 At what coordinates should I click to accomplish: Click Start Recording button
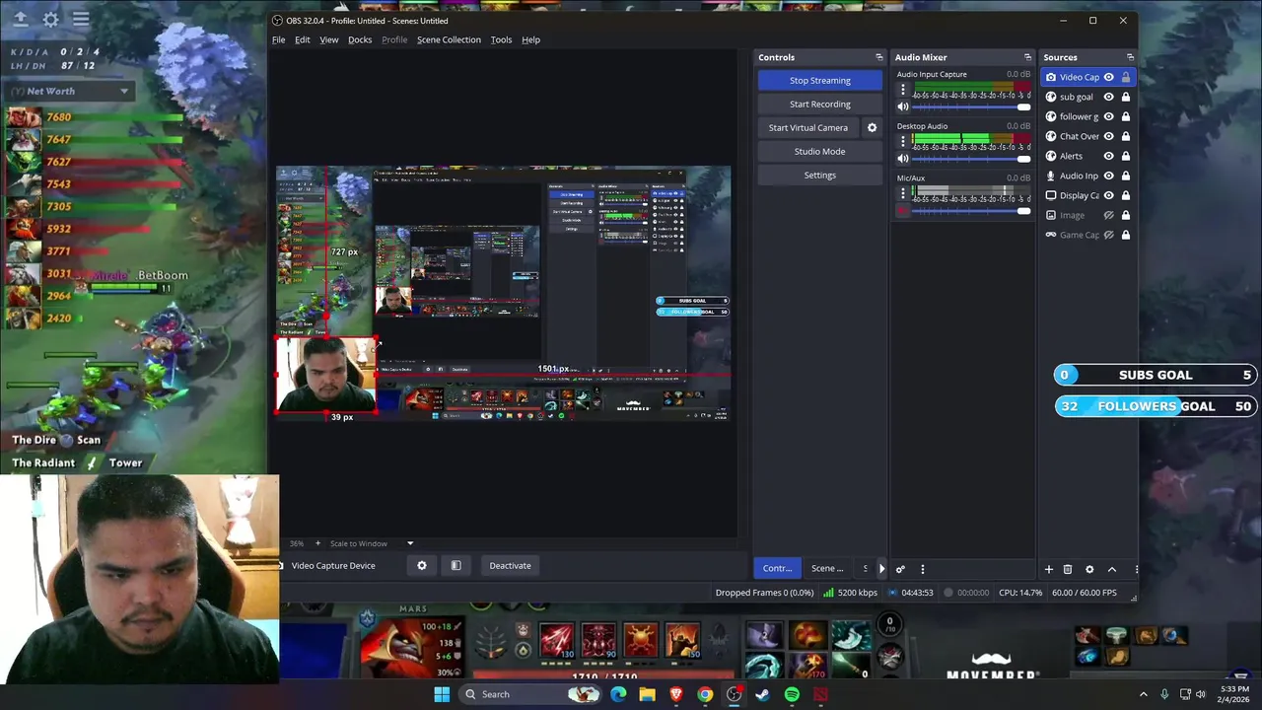click(x=819, y=104)
